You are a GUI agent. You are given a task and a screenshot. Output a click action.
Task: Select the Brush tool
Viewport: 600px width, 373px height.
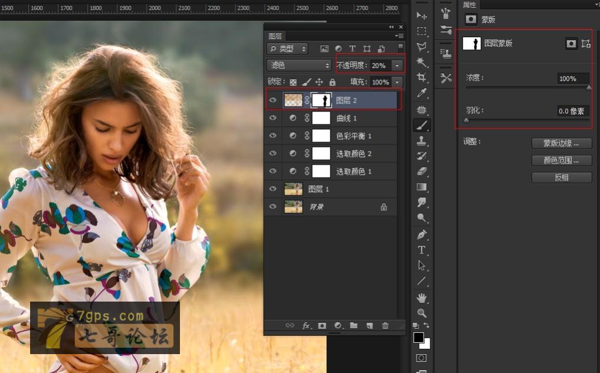pyautogui.click(x=422, y=125)
